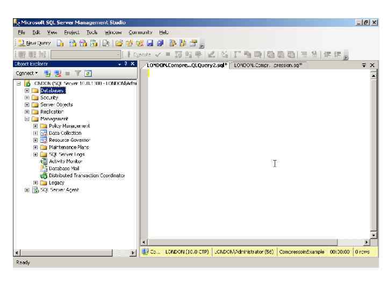Click the Object Explorer Connect icon
This screenshot has height=290, width=387.
click(47, 73)
